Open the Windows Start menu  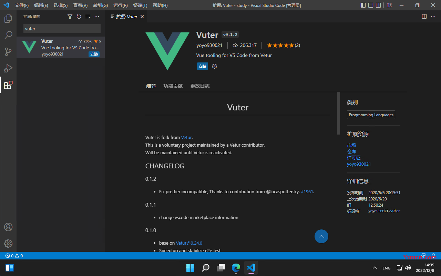[x=190, y=268]
